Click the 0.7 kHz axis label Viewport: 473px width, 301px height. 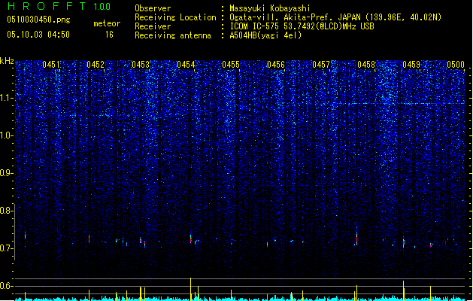[x=7, y=248]
